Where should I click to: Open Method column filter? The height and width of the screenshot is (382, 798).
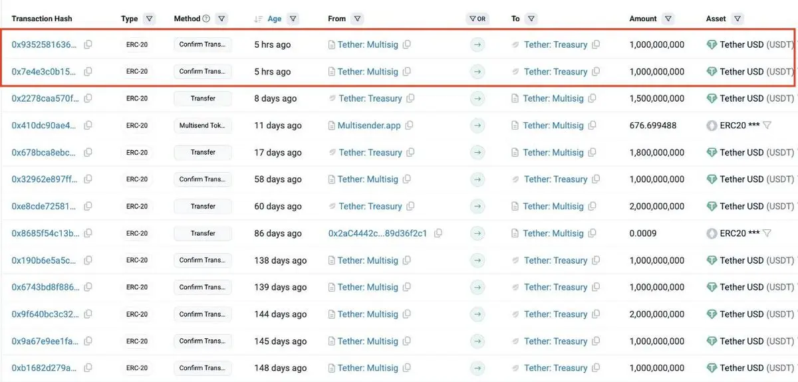click(x=221, y=19)
